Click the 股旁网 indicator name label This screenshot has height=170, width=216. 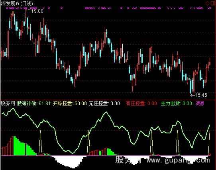(x=8, y=104)
